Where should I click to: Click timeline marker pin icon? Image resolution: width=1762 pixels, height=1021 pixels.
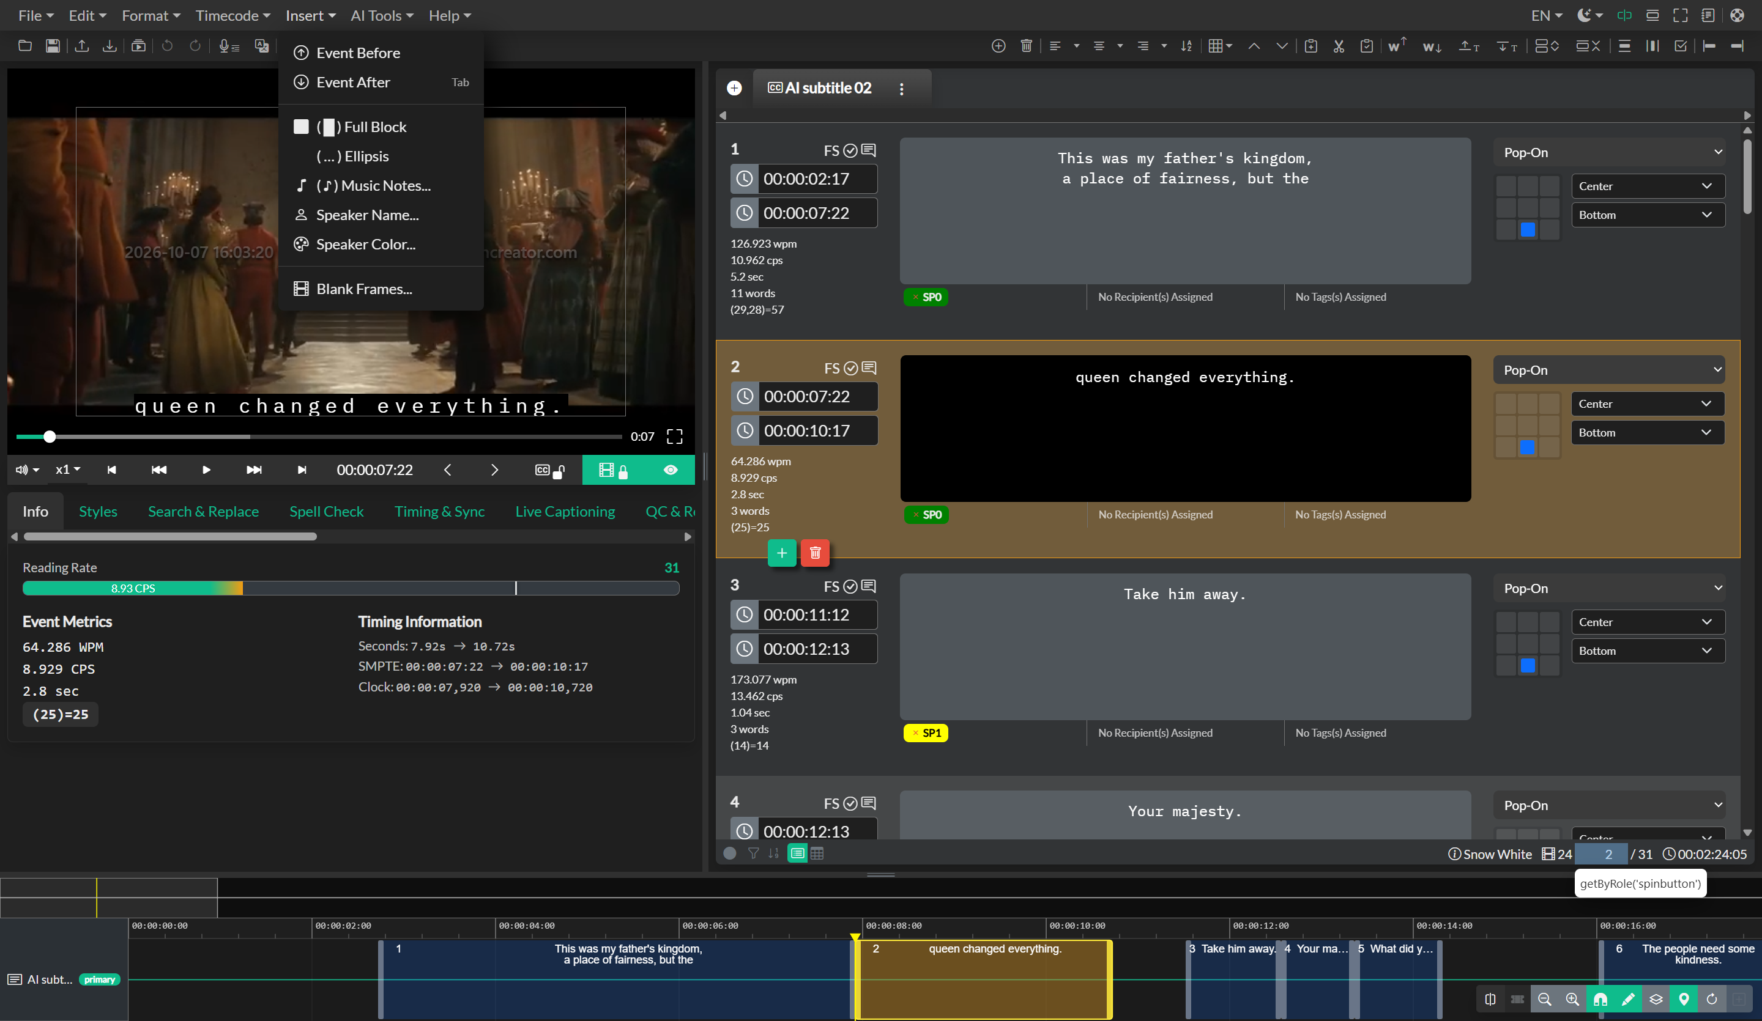coord(1684,998)
